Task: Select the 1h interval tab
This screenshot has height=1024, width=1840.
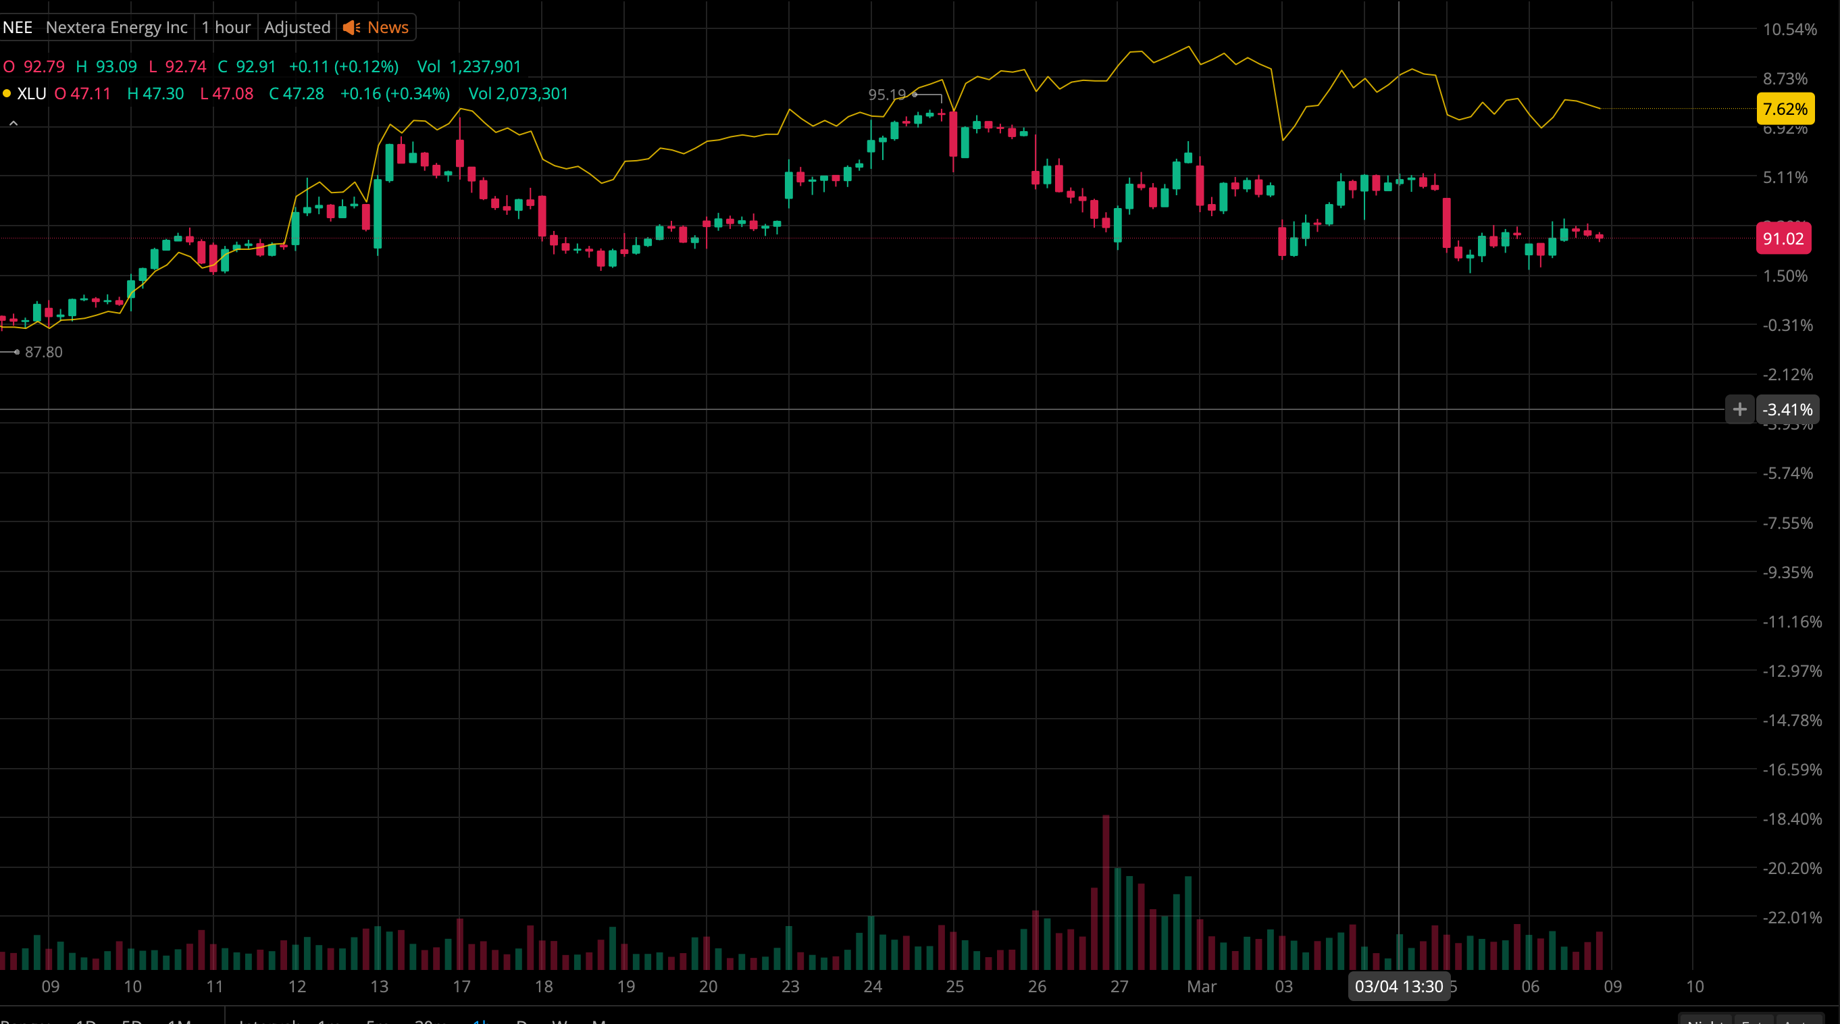Action: click(480, 1021)
